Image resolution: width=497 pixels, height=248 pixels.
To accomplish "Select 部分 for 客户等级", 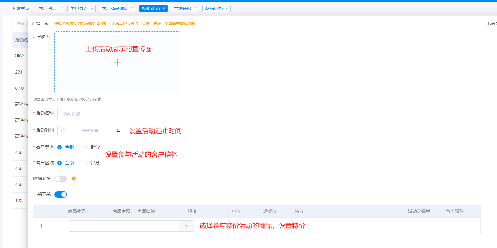I will pos(85,147).
